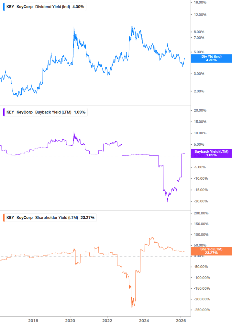
Task: Click the orange Shr Yld (LTM) 23.27% tag
Action: point(211,251)
